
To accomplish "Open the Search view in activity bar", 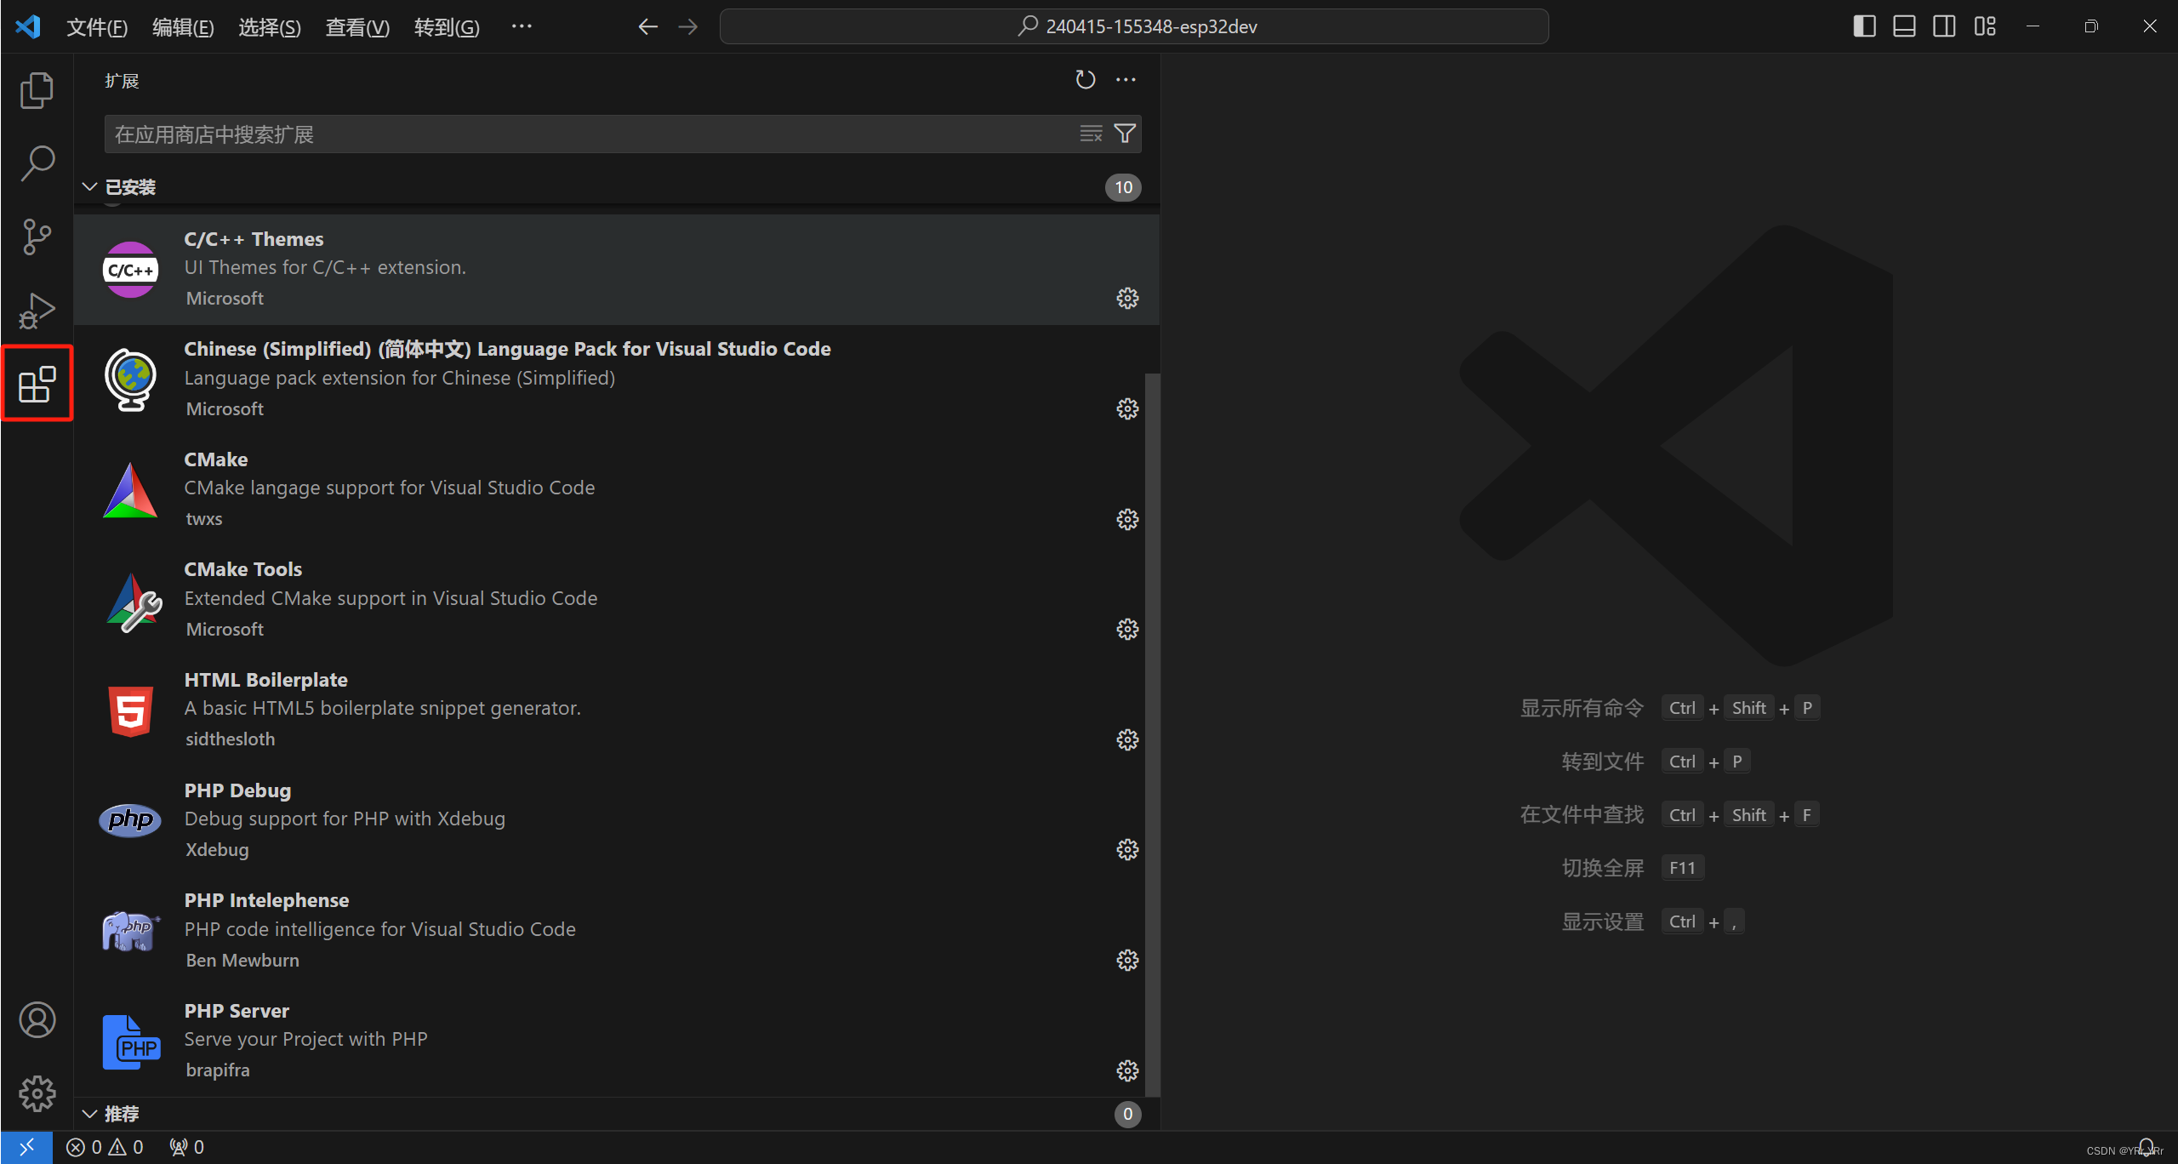I will [37, 163].
